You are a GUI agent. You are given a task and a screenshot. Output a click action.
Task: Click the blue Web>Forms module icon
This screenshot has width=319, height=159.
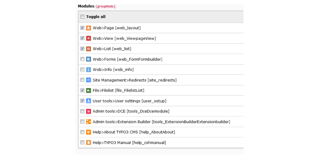[88, 59]
